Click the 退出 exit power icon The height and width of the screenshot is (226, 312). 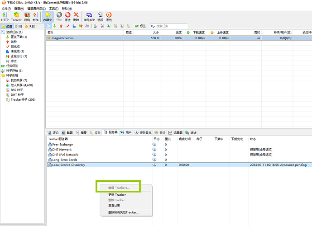click(x=109, y=17)
